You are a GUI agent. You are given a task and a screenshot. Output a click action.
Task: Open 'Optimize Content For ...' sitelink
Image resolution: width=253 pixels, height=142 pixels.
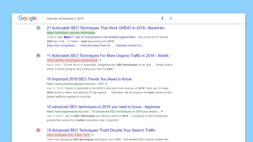[x=130, y=46]
